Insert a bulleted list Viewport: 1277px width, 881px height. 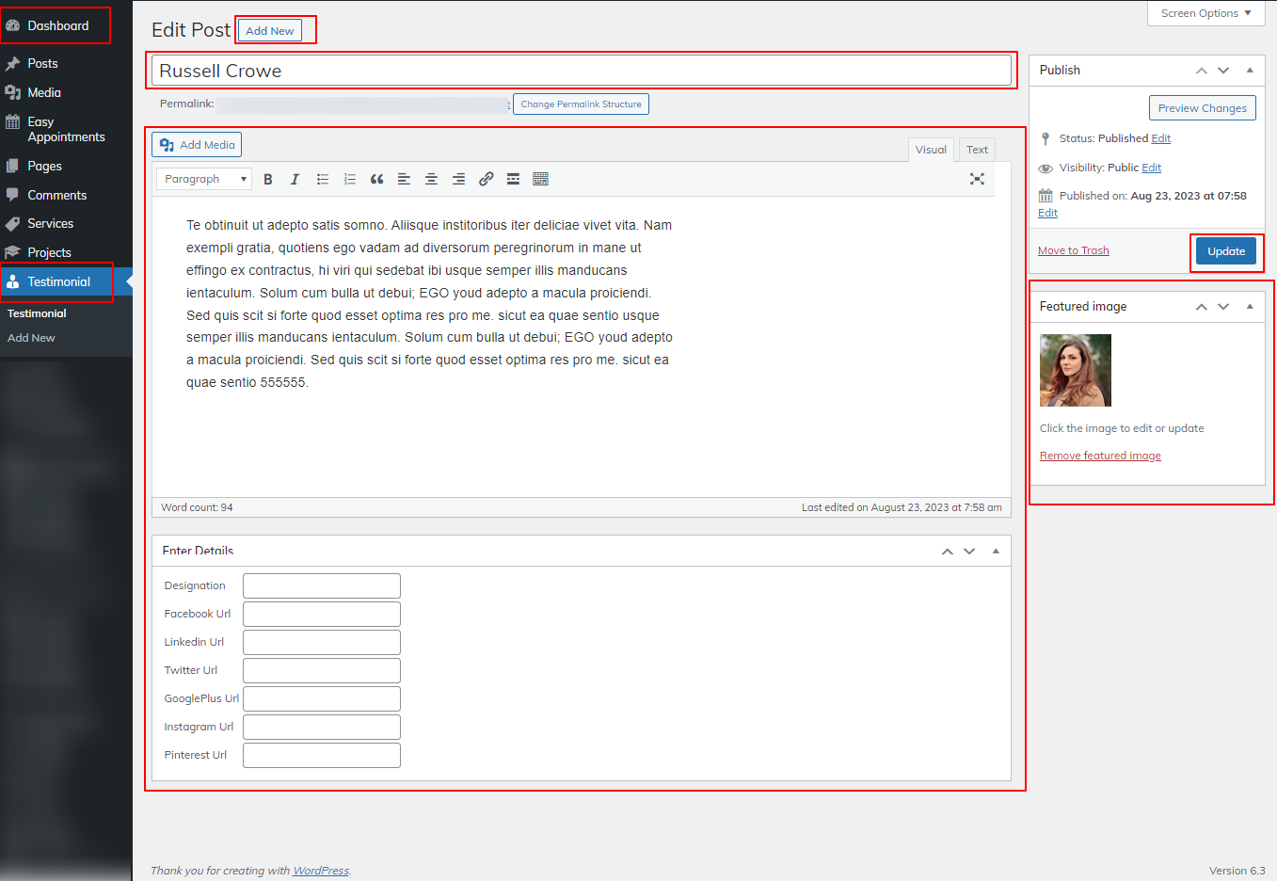pos(322,179)
